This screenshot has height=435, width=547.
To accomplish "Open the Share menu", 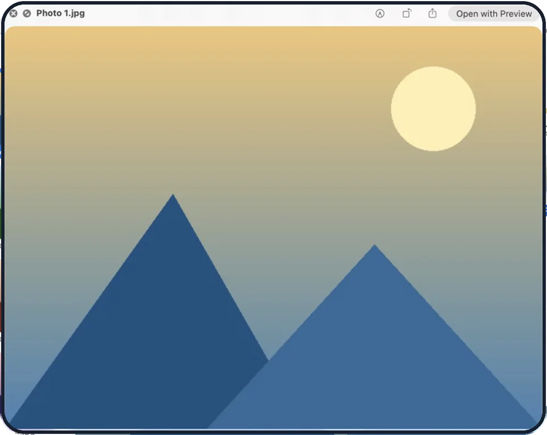I will pos(432,13).
